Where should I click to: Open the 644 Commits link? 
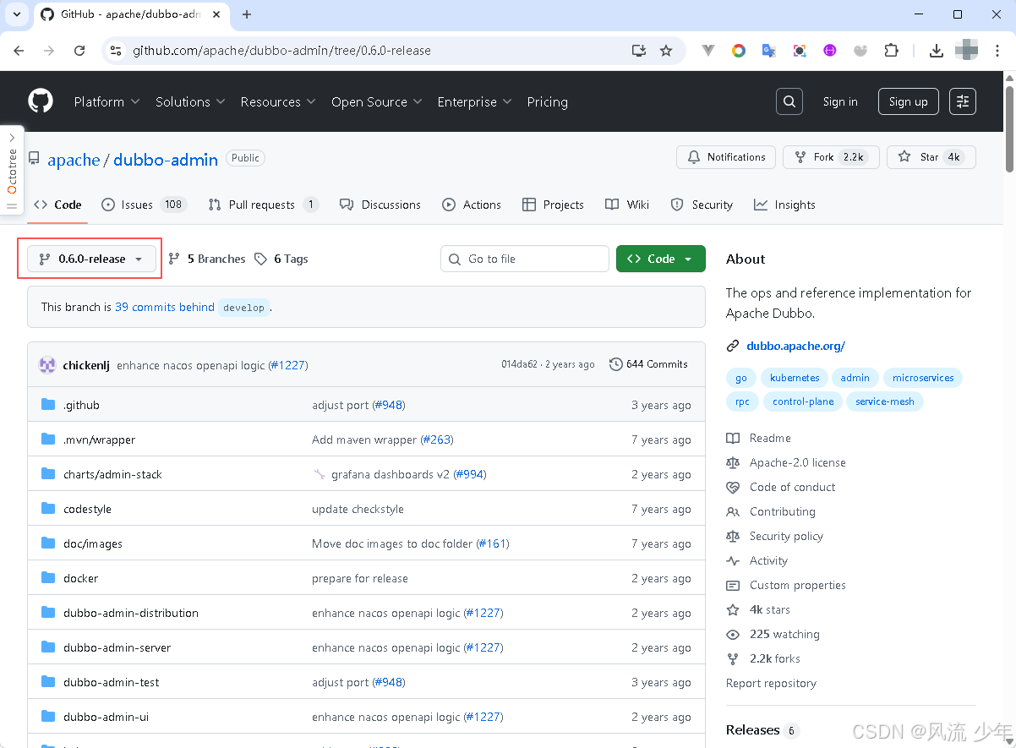tap(648, 364)
